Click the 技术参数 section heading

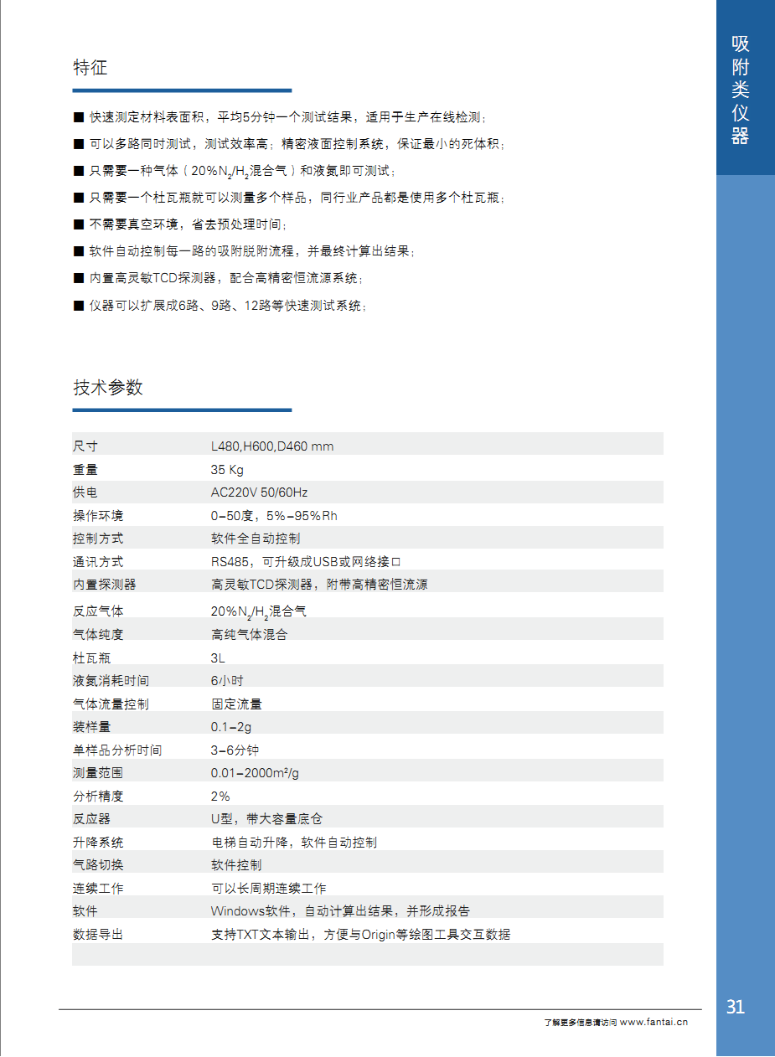pos(108,388)
